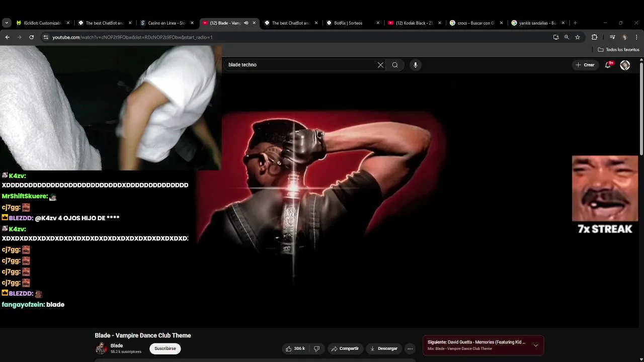Click the Descargar download button
Image resolution: width=644 pixels, height=362 pixels.
pyautogui.click(x=384, y=348)
